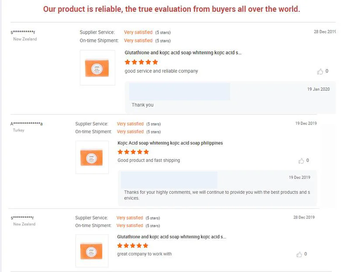This screenshot has height=272, width=351.
Task: Click blurred supplier name in the 19 Jan 2020 reply
Action: coord(179,92)
